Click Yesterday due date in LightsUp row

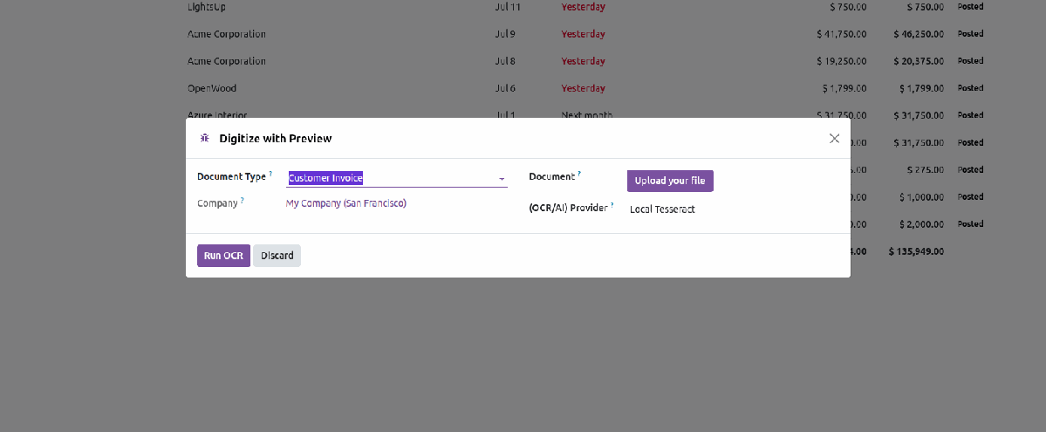[x=583, y=7]
